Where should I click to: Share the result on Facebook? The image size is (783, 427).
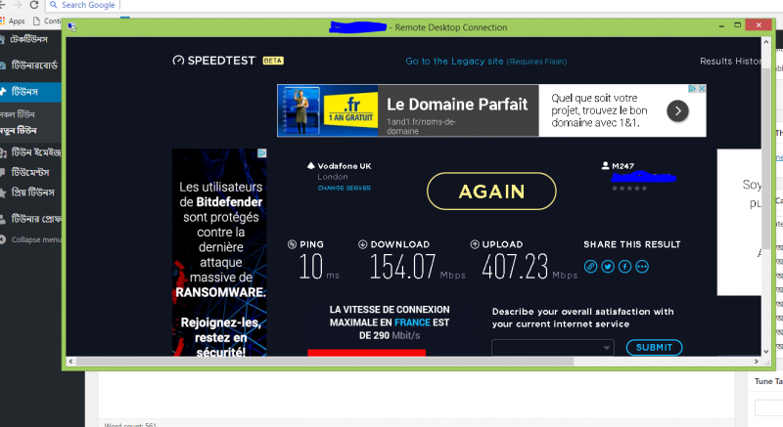624,267
